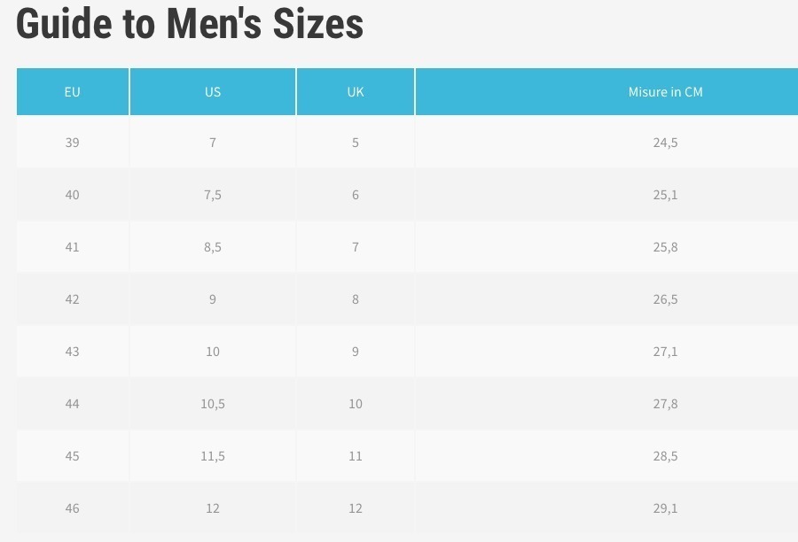Click US size 10,5 cell
798x542 pixels.
pyautogui.click(x=213, y=404)
